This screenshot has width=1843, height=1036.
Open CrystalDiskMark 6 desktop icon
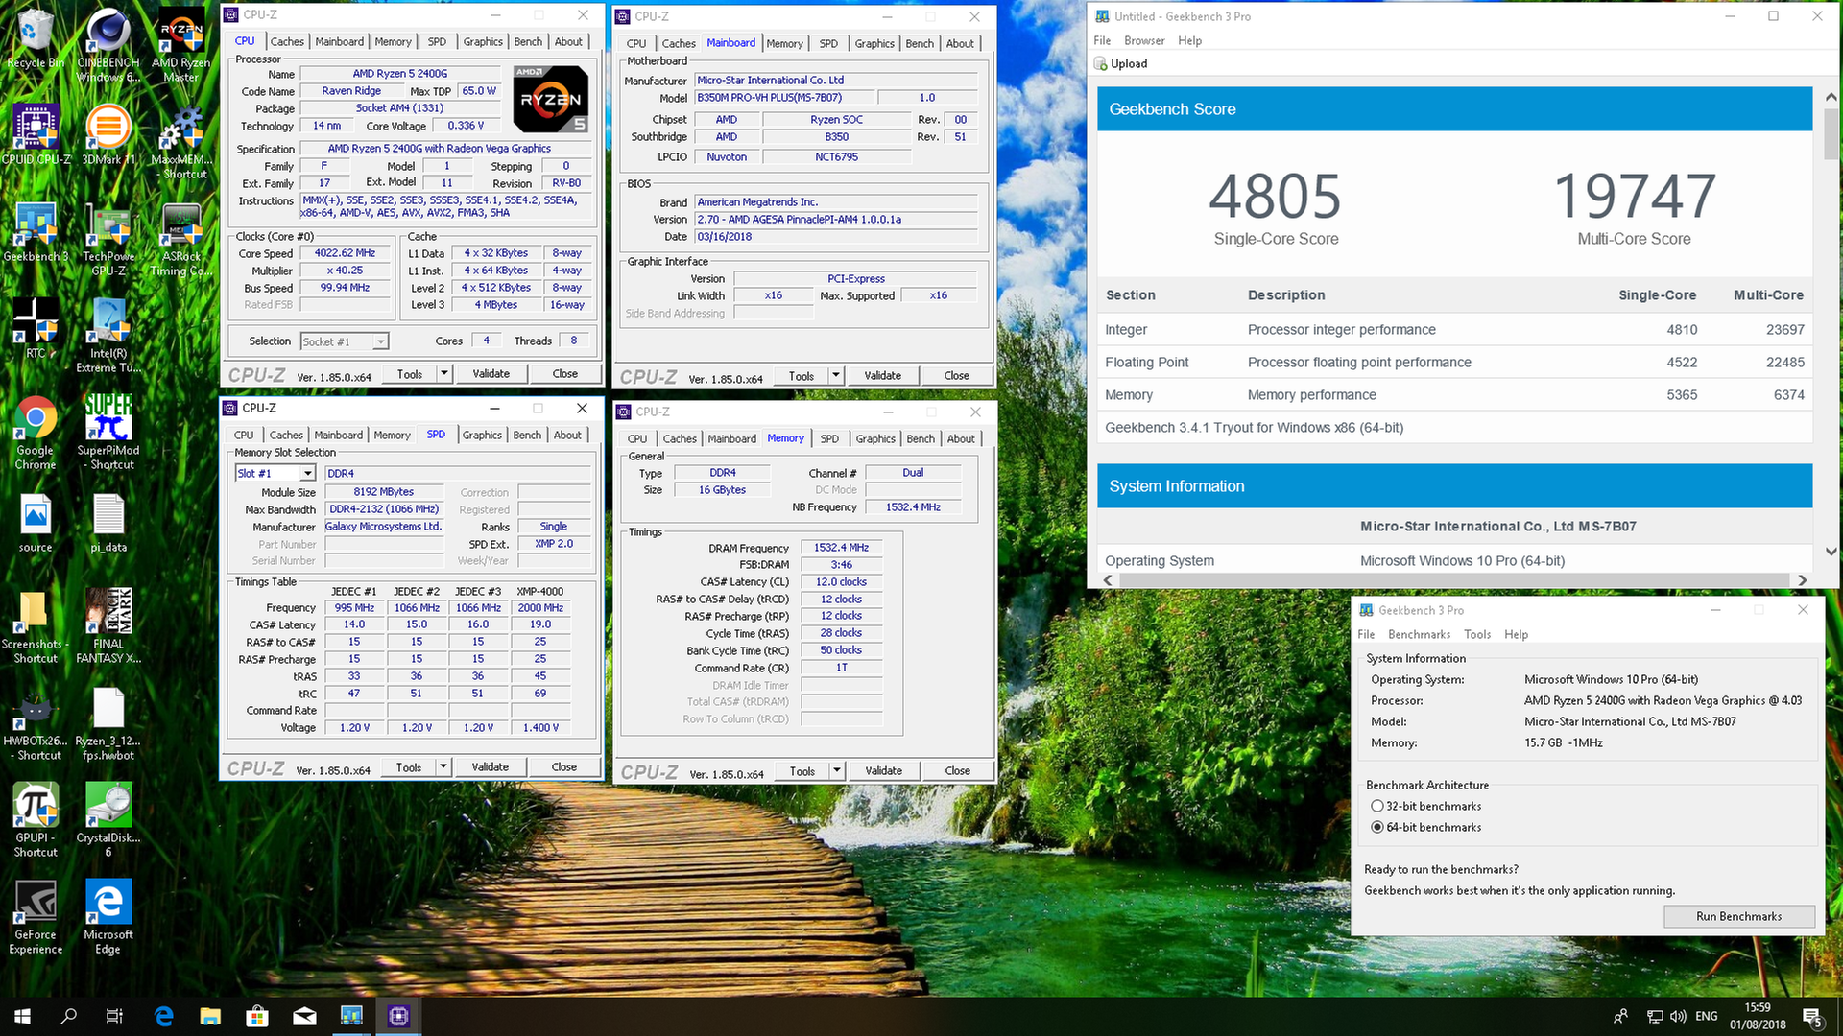[108, 820]
